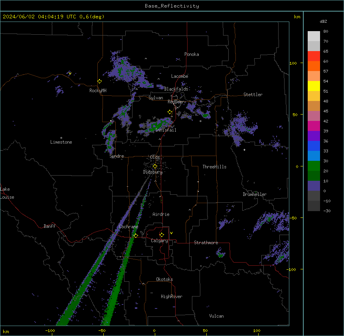This screenshot has width=344, height=336.
Task: Click the RedDeer map label
Action: (176, 102)
